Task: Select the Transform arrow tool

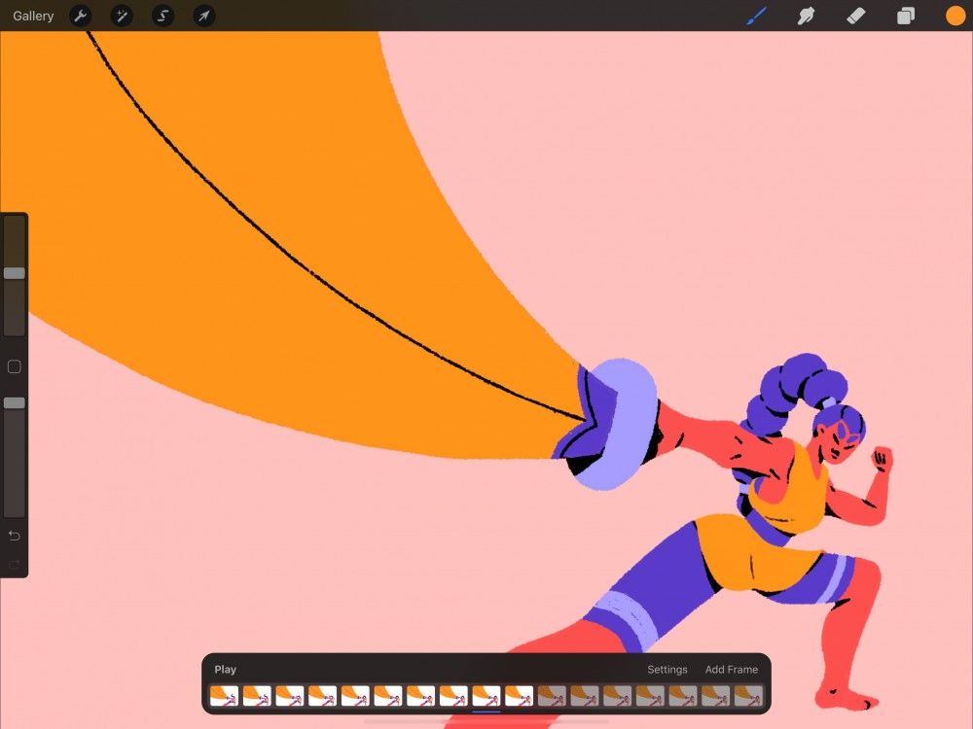Action: (204, 16)
